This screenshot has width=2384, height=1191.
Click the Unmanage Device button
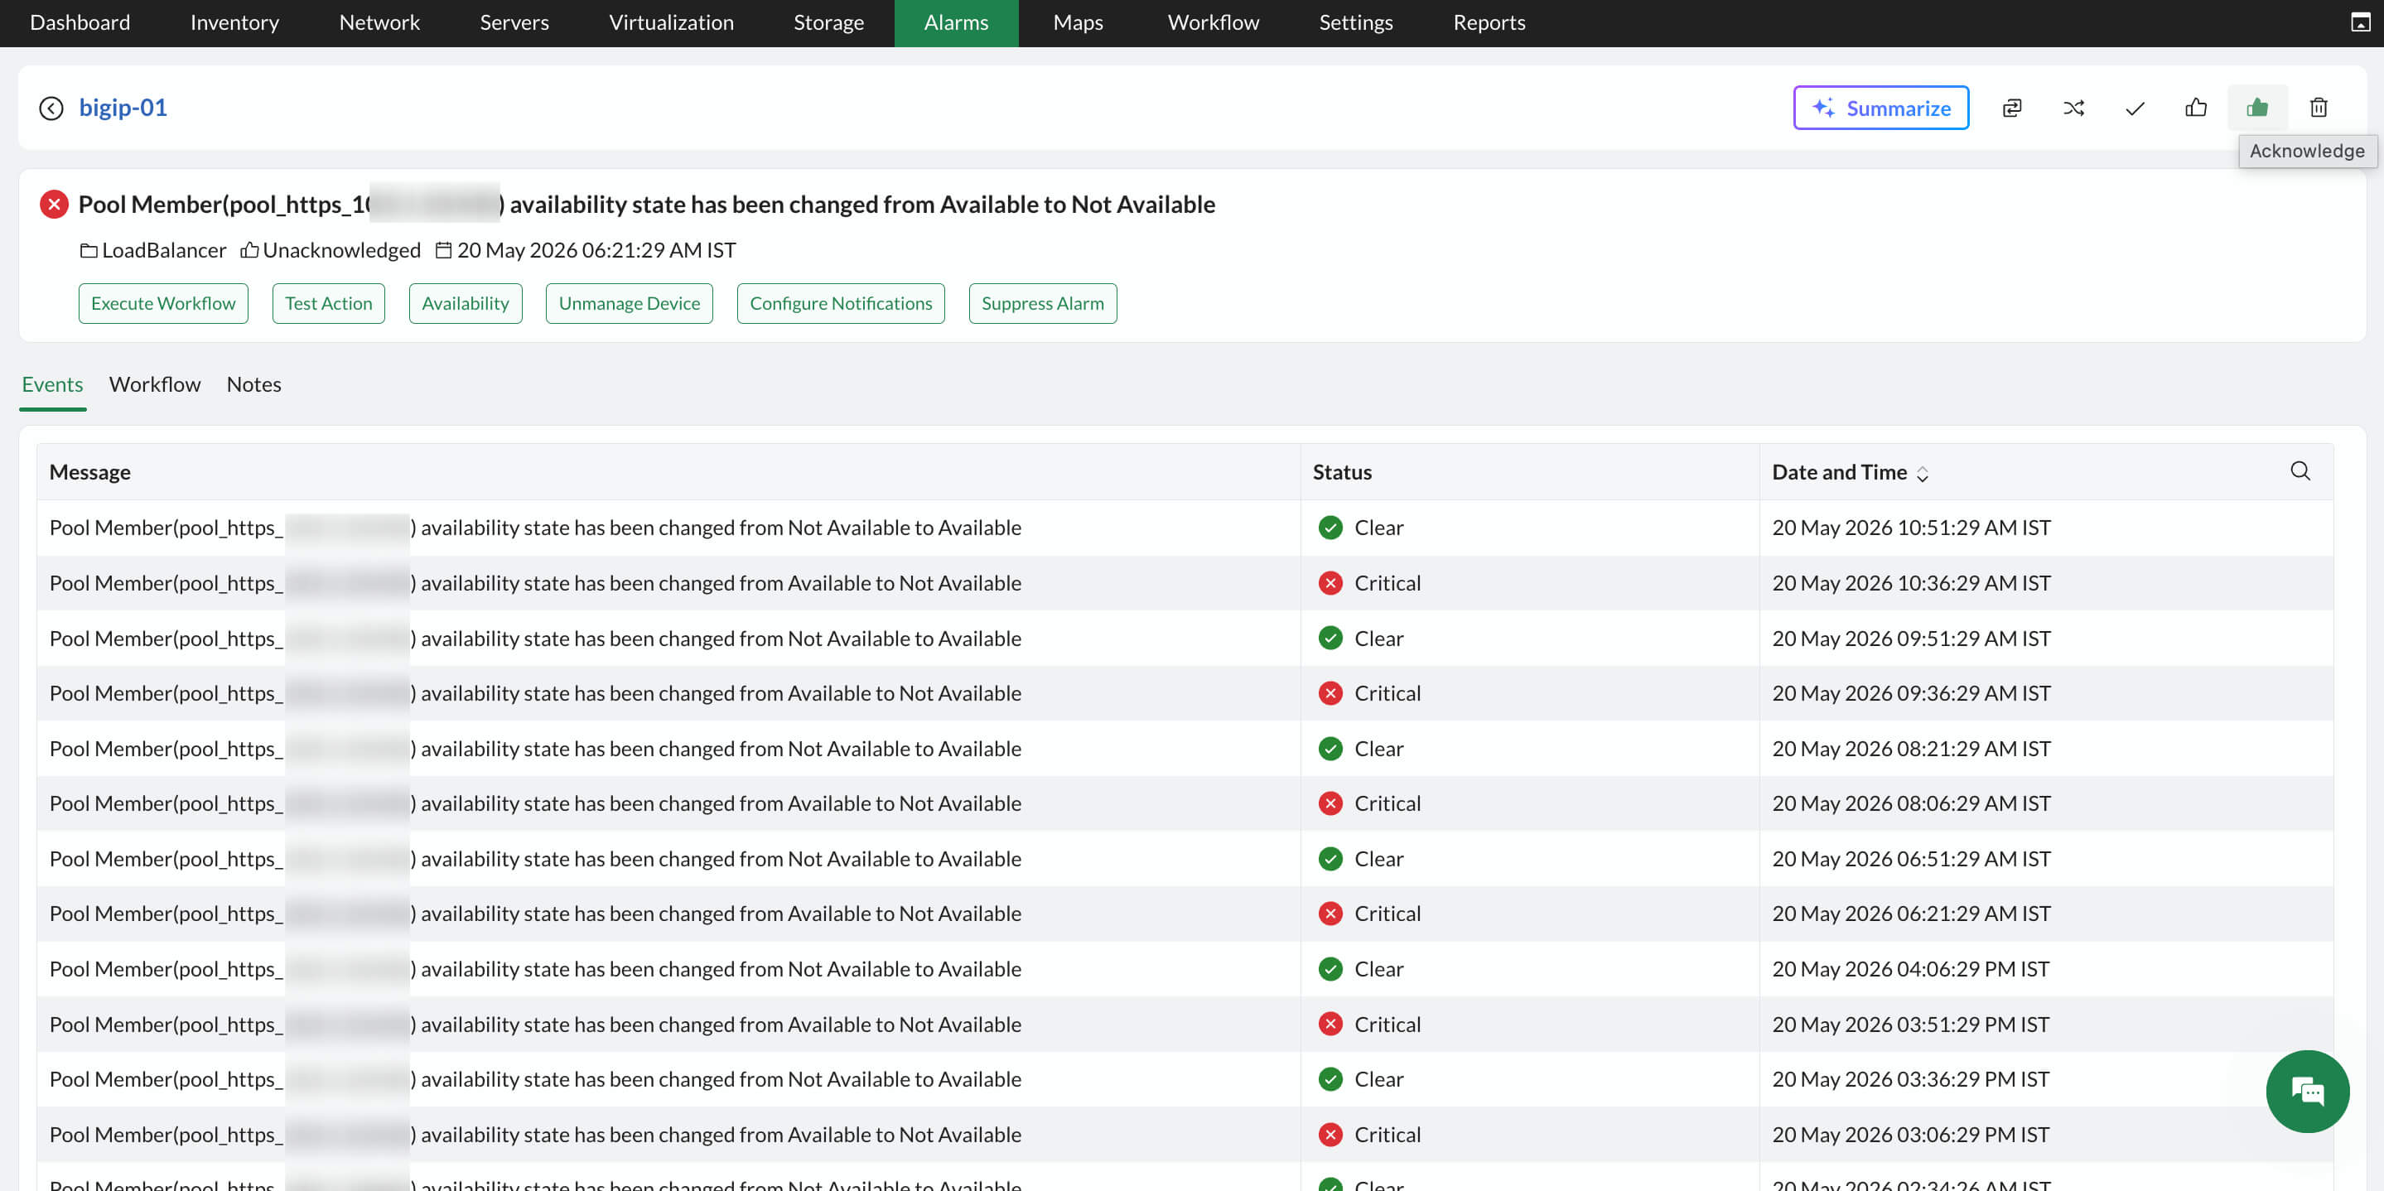tap(630, 303)
